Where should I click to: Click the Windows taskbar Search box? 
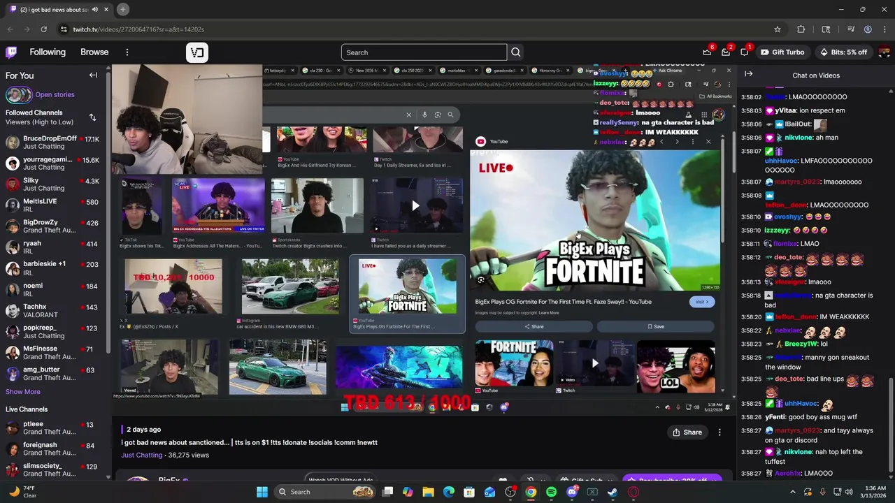tap(324, 492)
